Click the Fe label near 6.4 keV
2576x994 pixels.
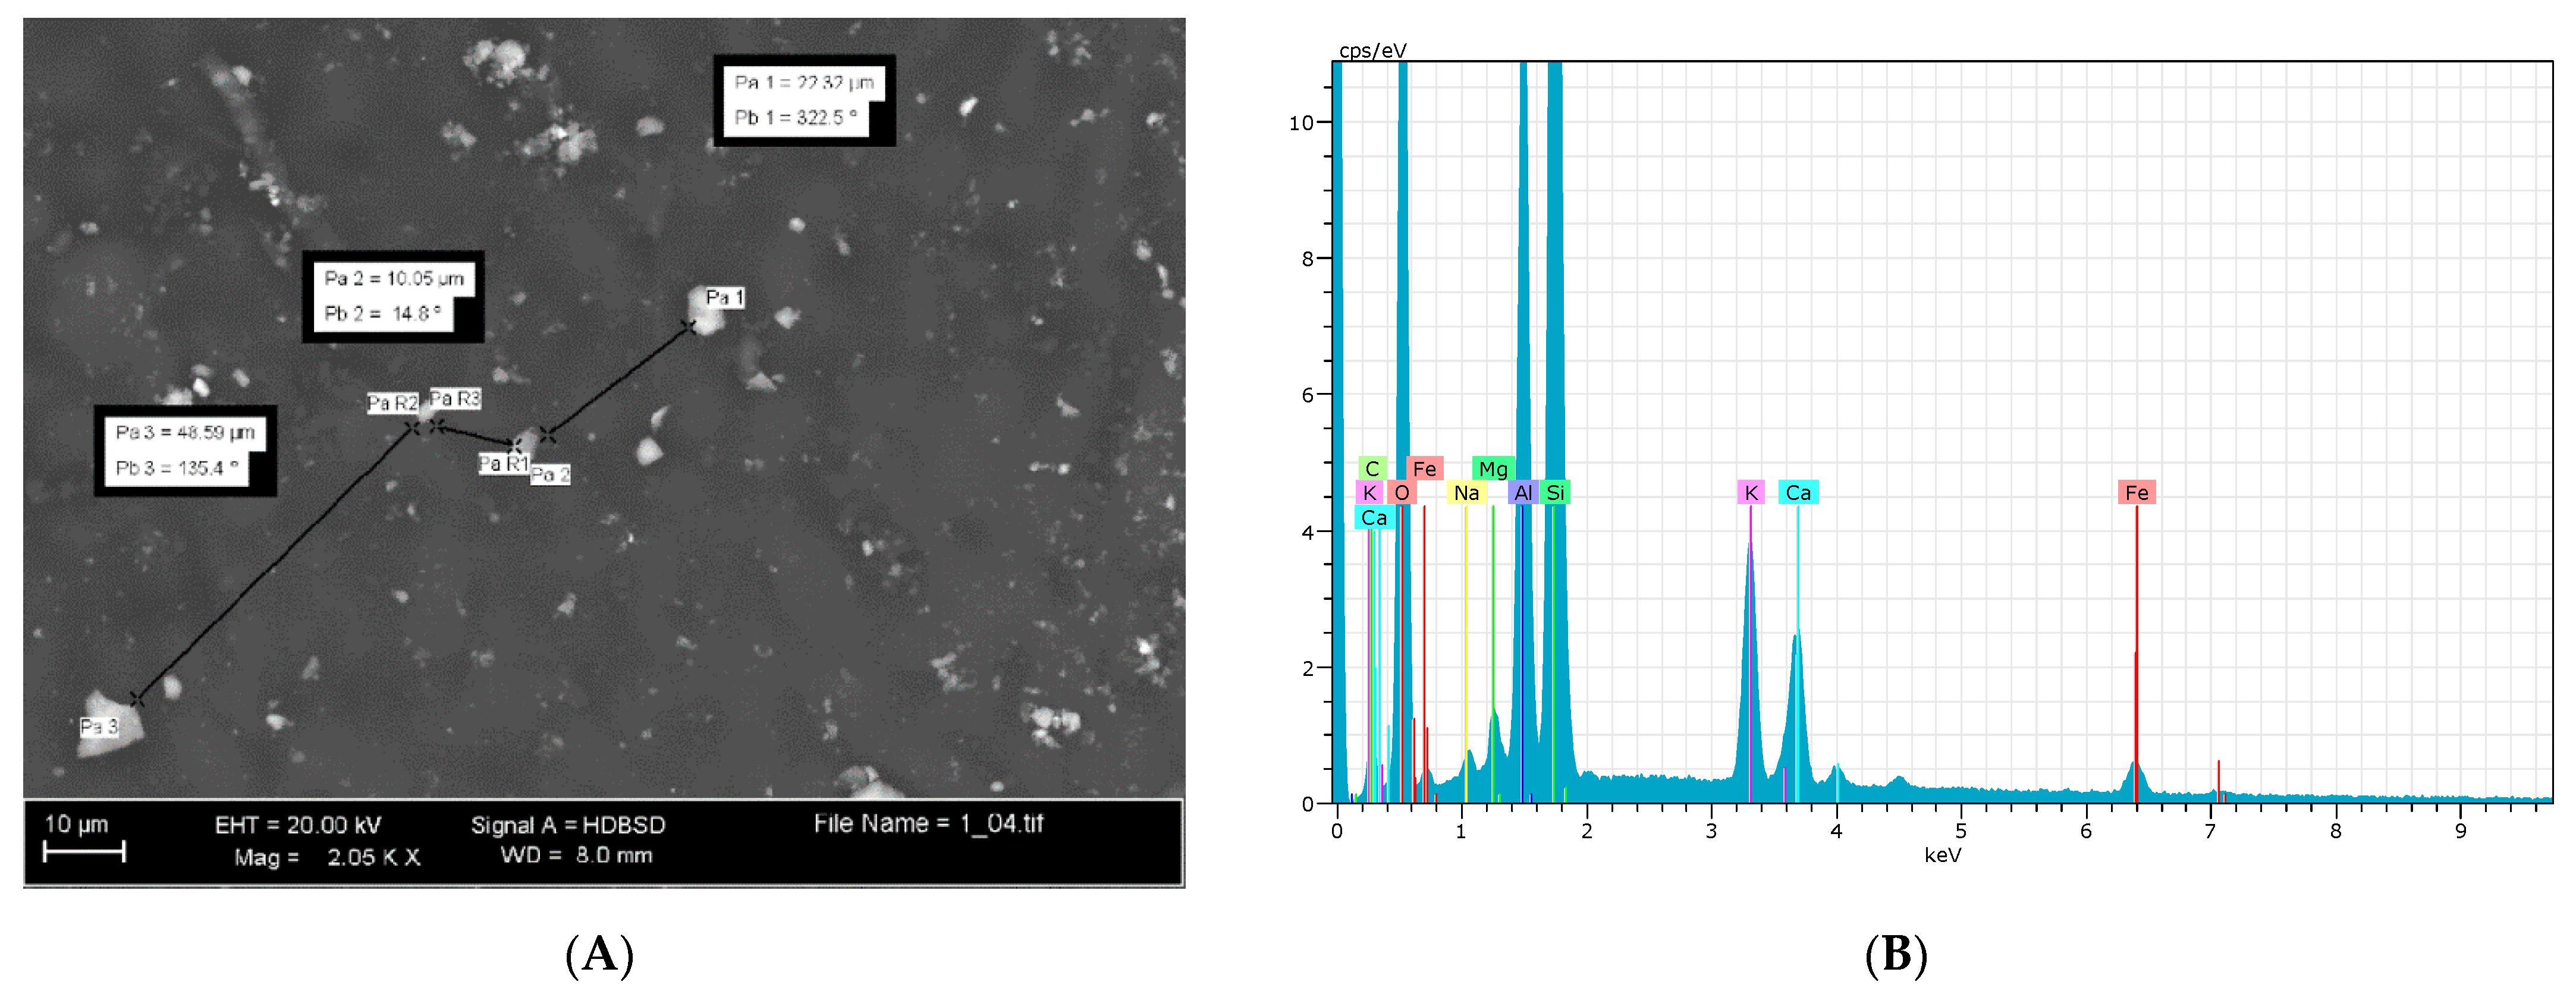pyautogui.click(x=2136, y=493)
